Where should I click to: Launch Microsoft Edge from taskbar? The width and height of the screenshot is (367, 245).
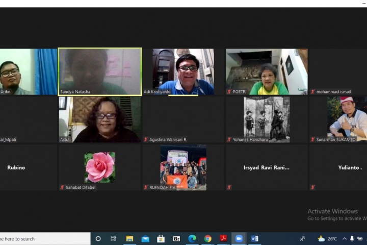point(192,239)
